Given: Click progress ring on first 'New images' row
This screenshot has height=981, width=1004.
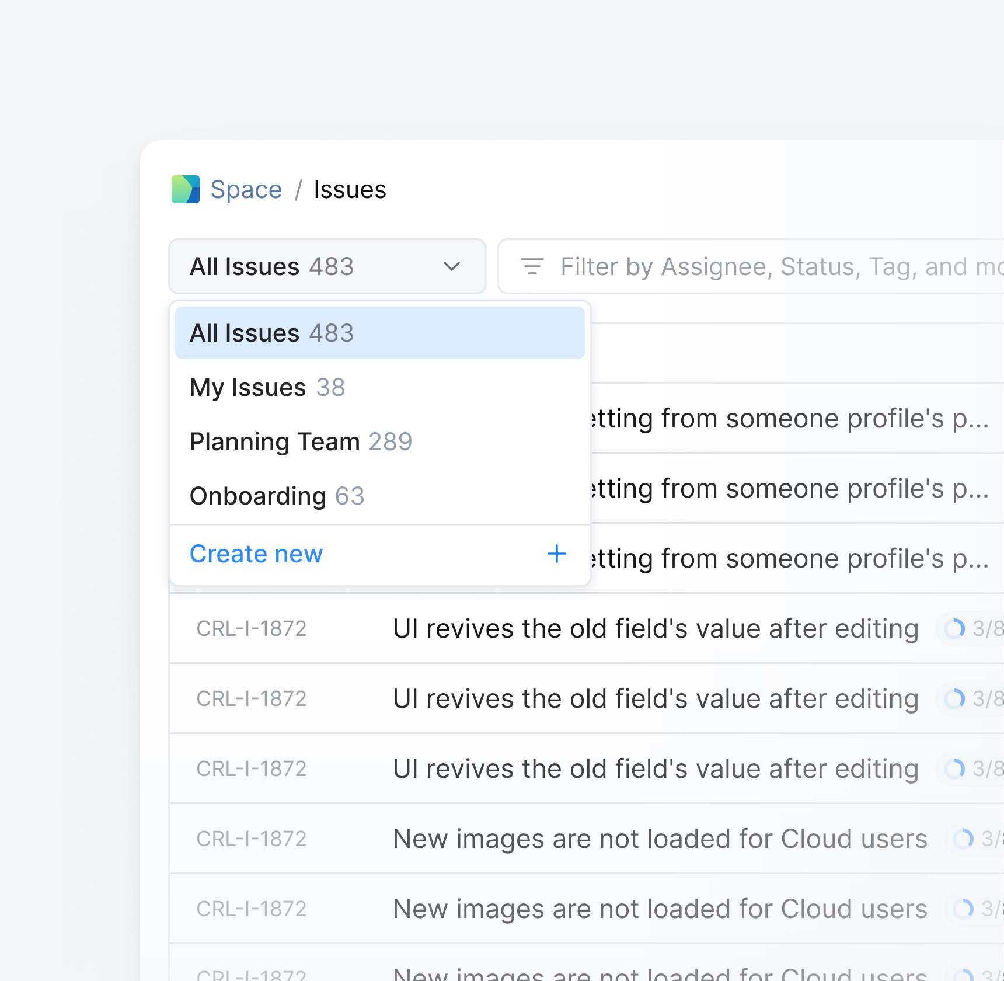Looking at the screenshot, I should [963, 839].
